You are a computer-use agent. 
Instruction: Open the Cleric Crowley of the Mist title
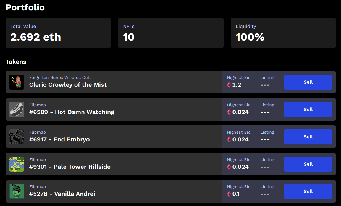(x=68, y=85)
